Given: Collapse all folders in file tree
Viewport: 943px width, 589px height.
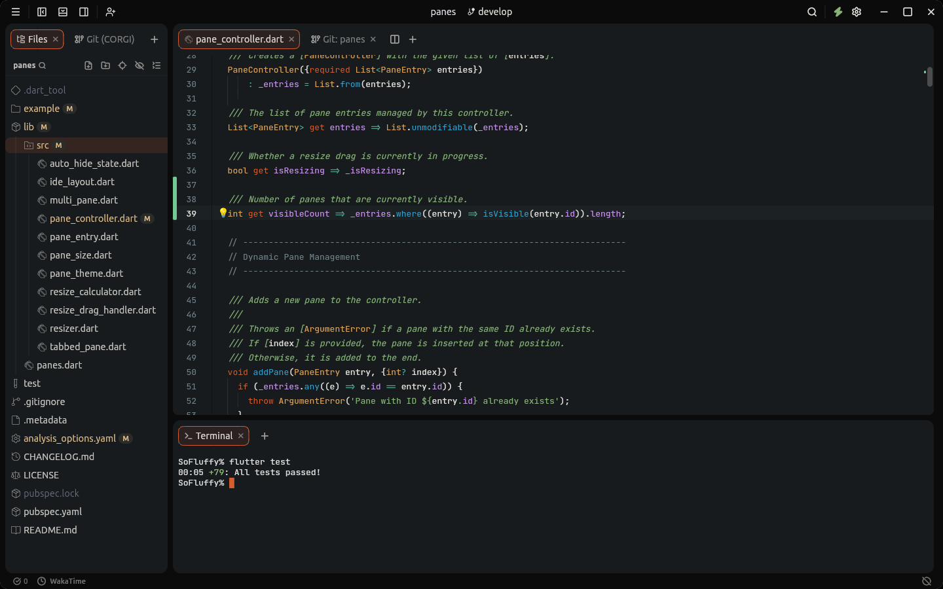Looking at the screenshot, I should point(157,65).
